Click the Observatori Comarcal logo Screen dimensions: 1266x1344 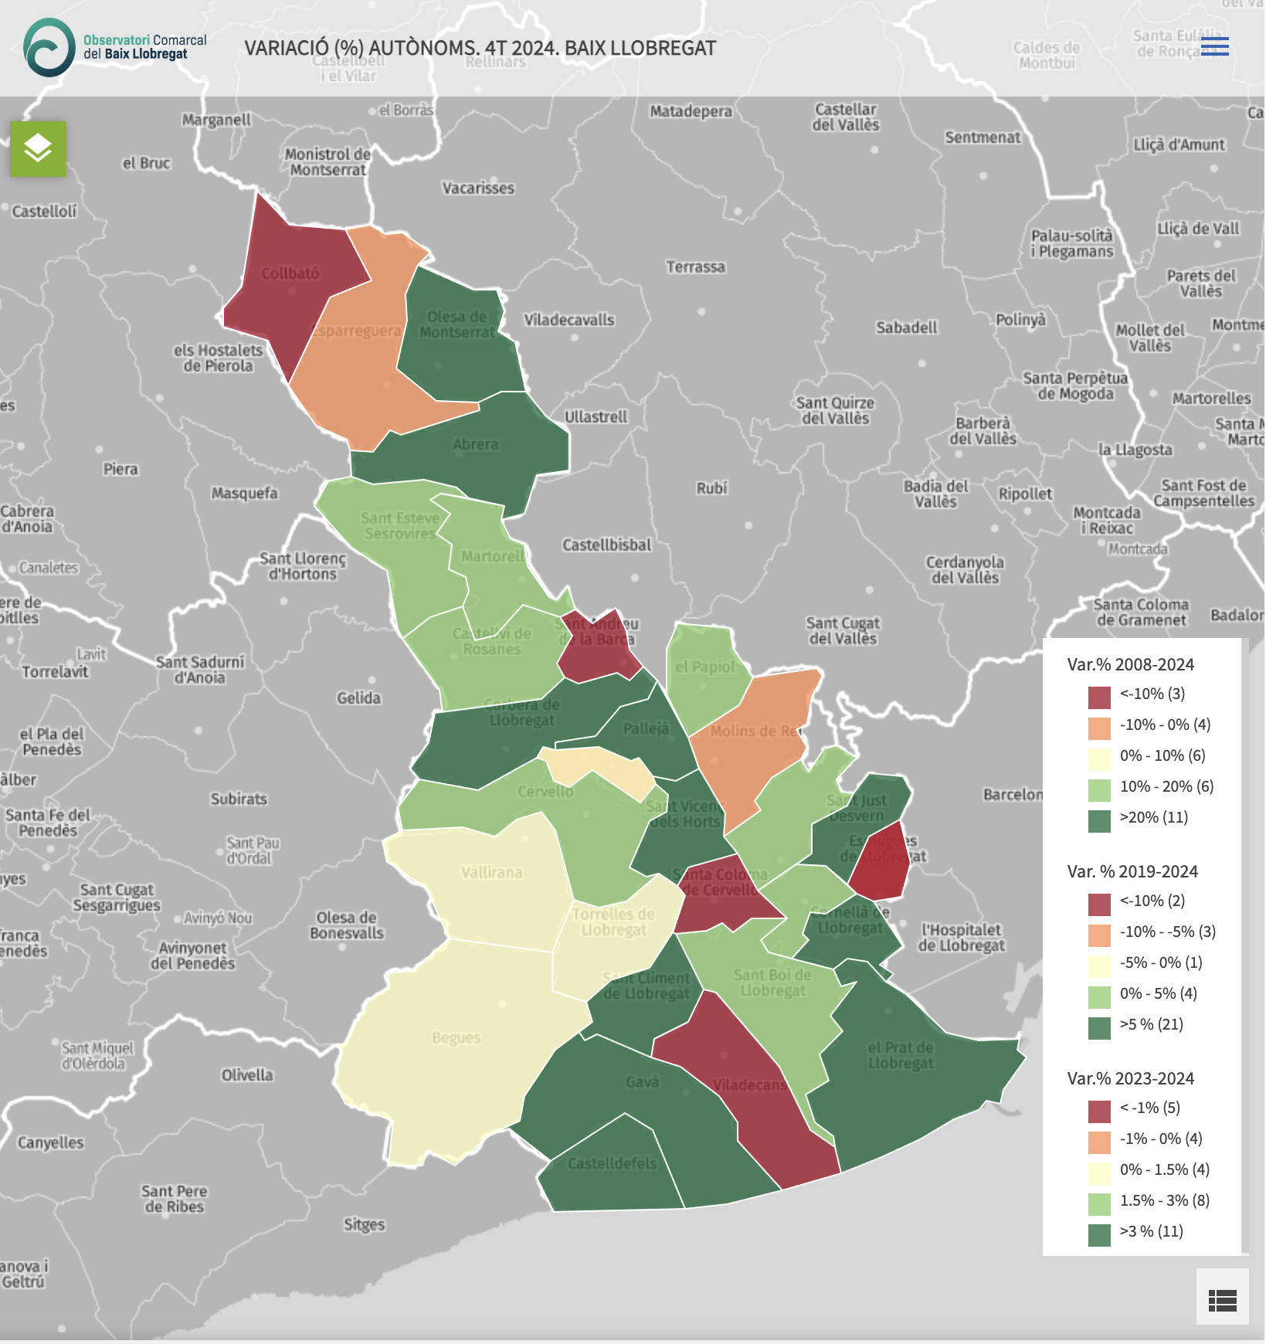(49, 48)
